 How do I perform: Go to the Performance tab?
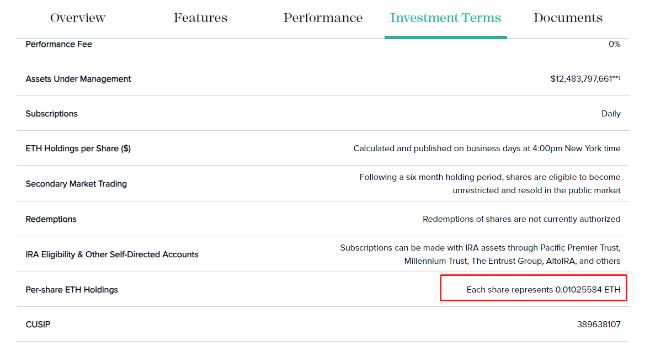[323, 18]
